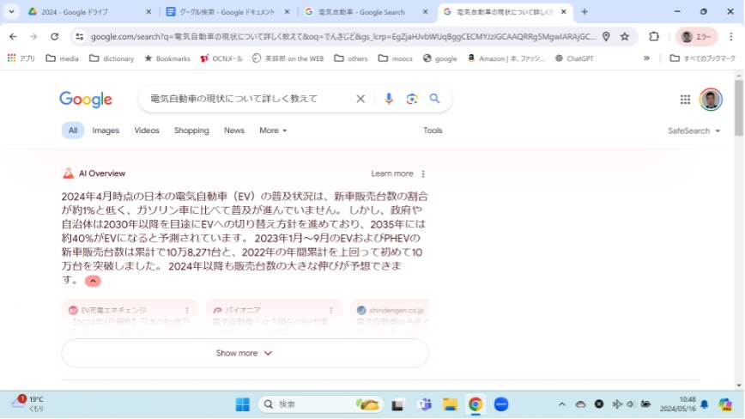Open the media bookmarks folder
Viewport: 745px width, 419px height.
pyautogui.click(x=63, y=58)
